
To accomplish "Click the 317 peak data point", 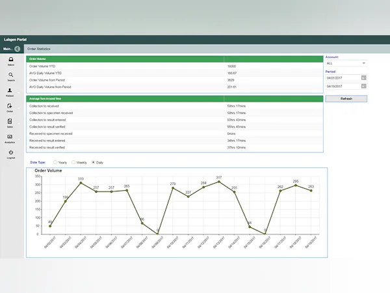I will [219, 182].
